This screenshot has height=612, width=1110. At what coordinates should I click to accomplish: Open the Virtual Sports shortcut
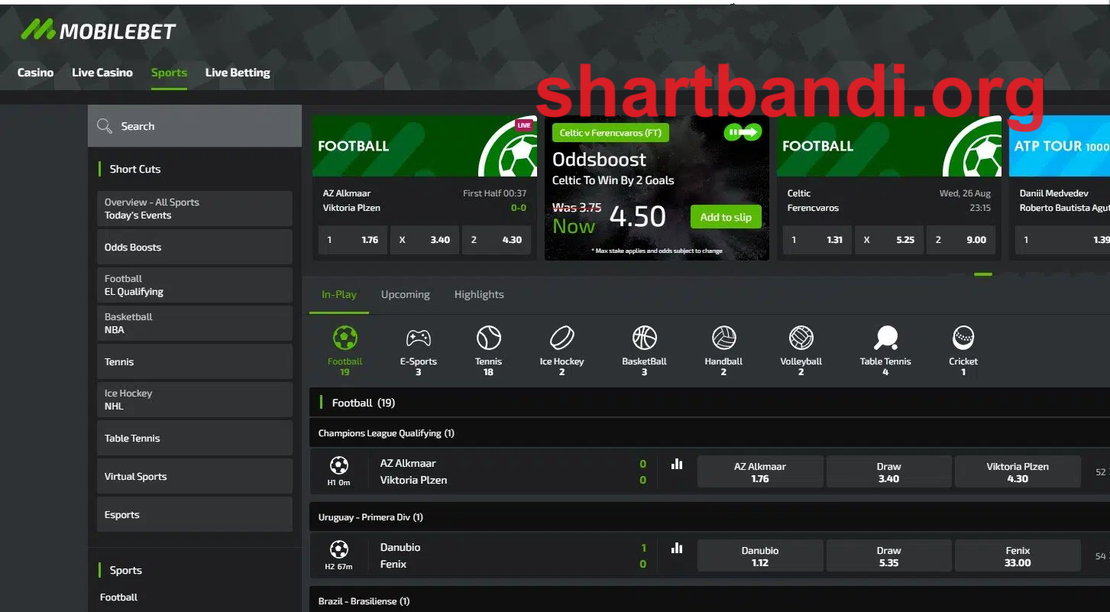(x=195, y=476)
